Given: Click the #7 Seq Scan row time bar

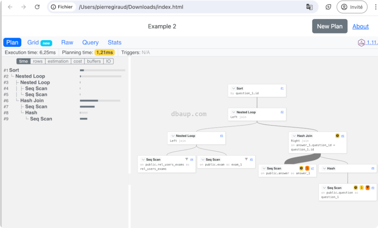Looking at the screenshot, I should [x=87, y=106].
